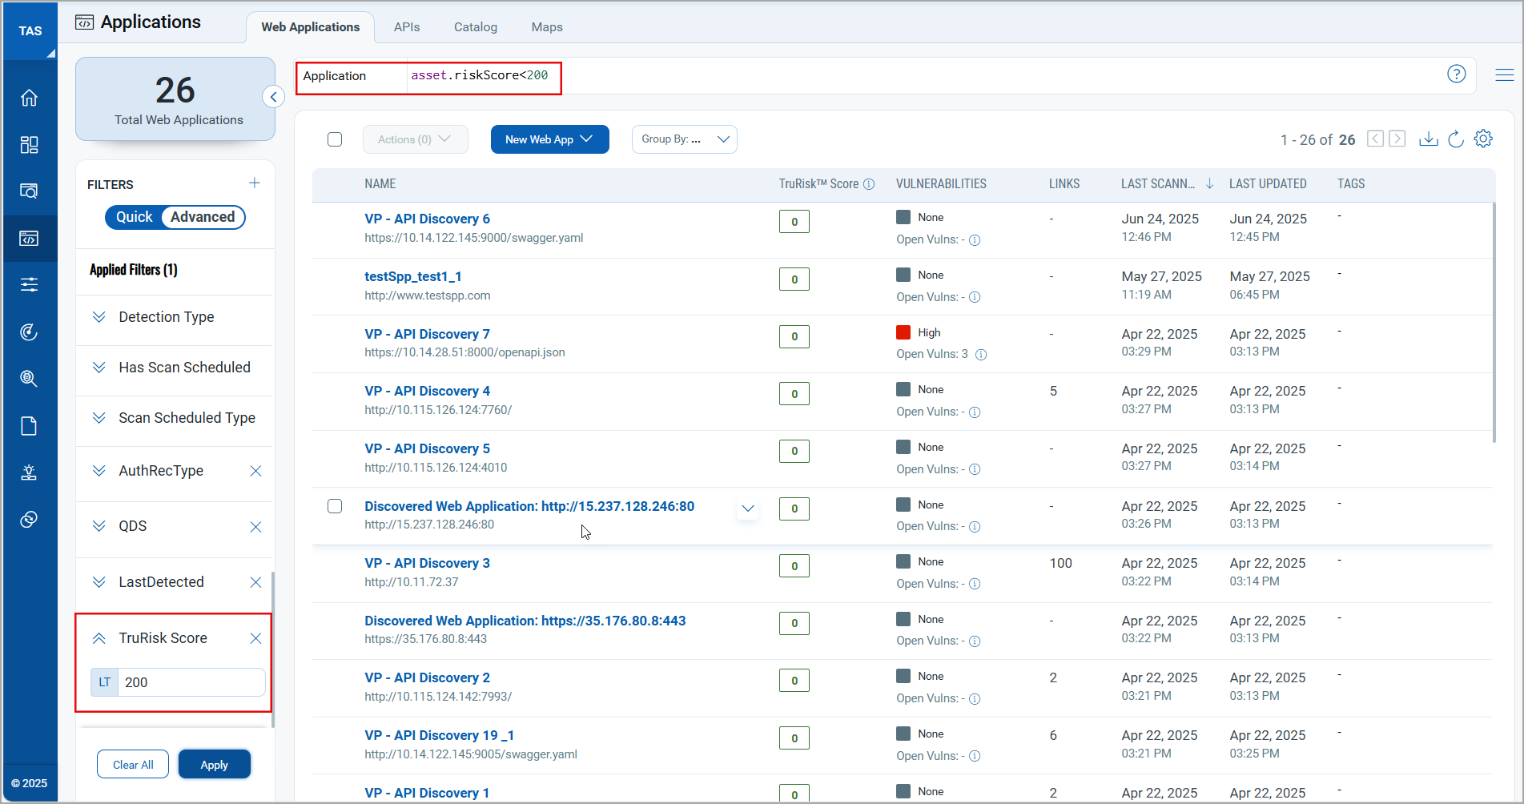The width and height of the screenshot is (1524, 804).
Task: Open table settings gear icon
Action: (1483, 139)
